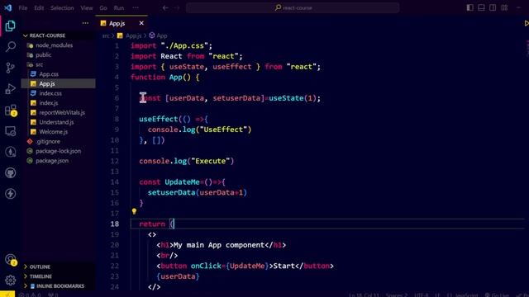Image resolution: width=529 pixels, height=297 pixels.
Task: Open the Selection menu
Action: tap(62, 7)
